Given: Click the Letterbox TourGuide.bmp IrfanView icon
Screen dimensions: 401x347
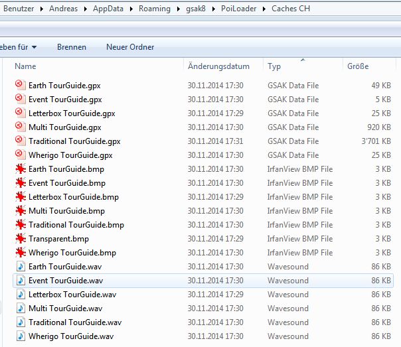Looking at the screenshot, I should click(x=21, y=197).
